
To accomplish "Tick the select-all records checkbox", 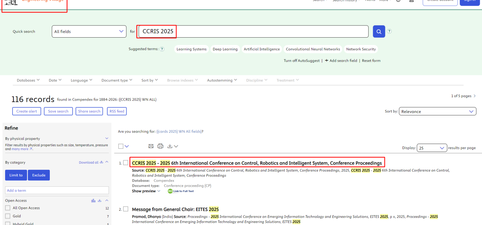I will [121, 146].
